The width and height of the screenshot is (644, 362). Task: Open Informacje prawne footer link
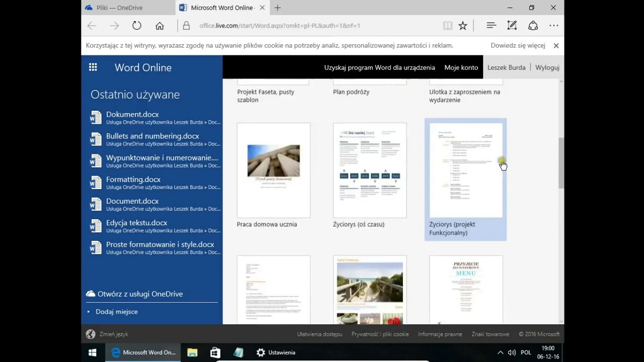(440, 334)
